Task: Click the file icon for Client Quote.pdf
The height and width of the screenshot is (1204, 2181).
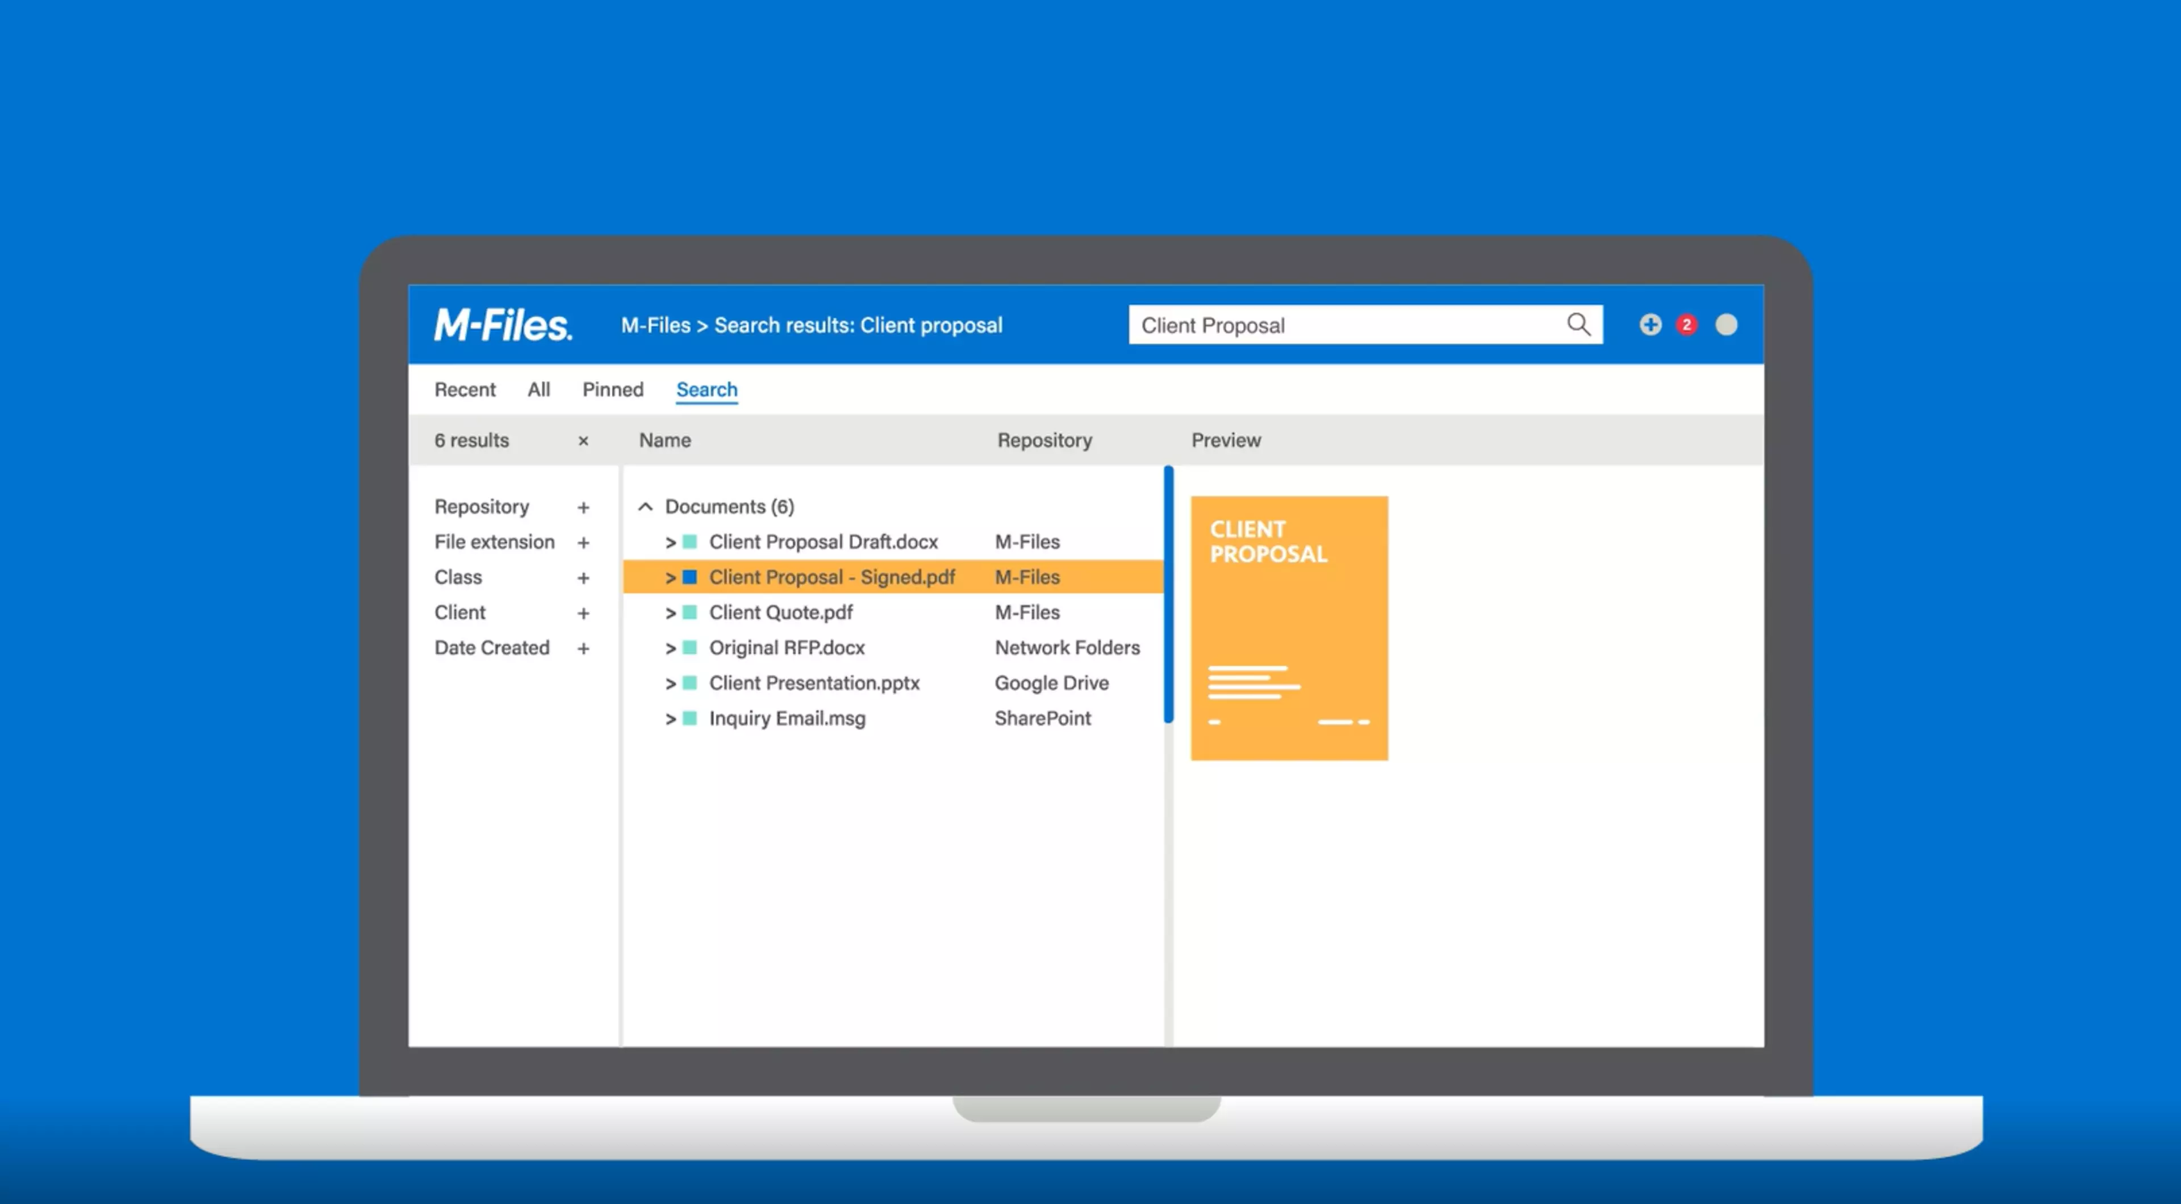Action: [690, 613]
